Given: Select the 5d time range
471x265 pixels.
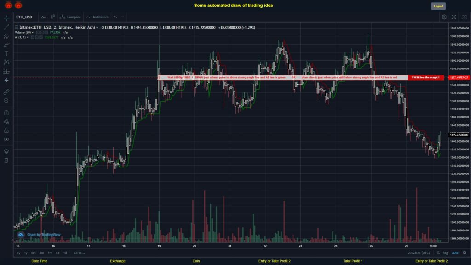Looking at the screenshot, I should [57, 253].
